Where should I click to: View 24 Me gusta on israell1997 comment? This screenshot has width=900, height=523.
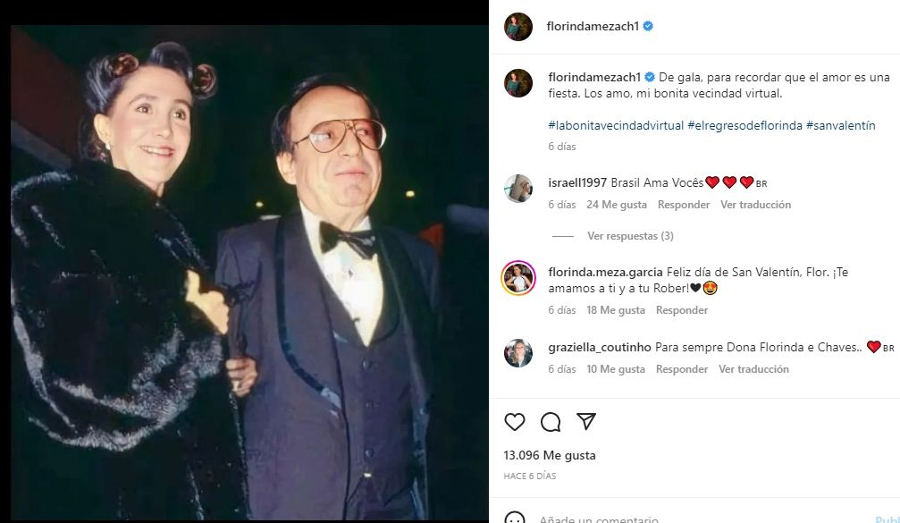(x=616, y=205)
